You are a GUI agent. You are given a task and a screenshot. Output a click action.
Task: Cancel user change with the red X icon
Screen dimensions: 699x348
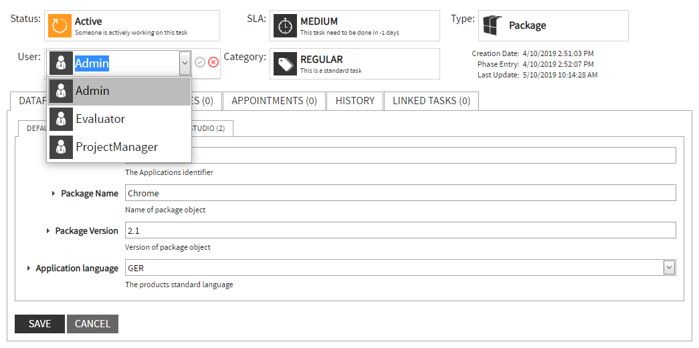[x=213, y=62]
